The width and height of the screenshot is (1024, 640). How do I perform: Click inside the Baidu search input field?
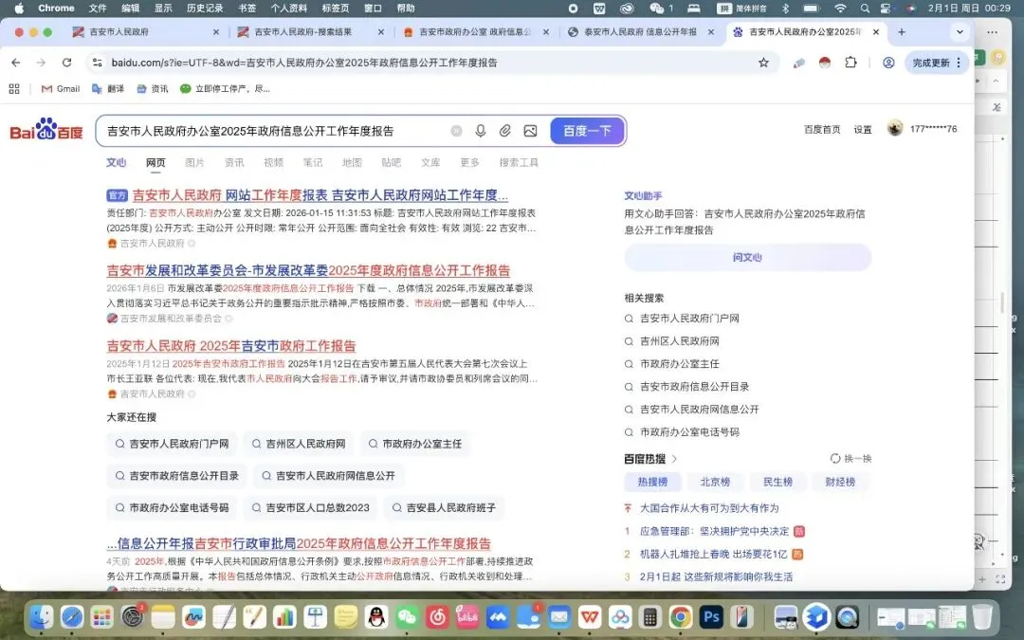(x=274, y=131)
